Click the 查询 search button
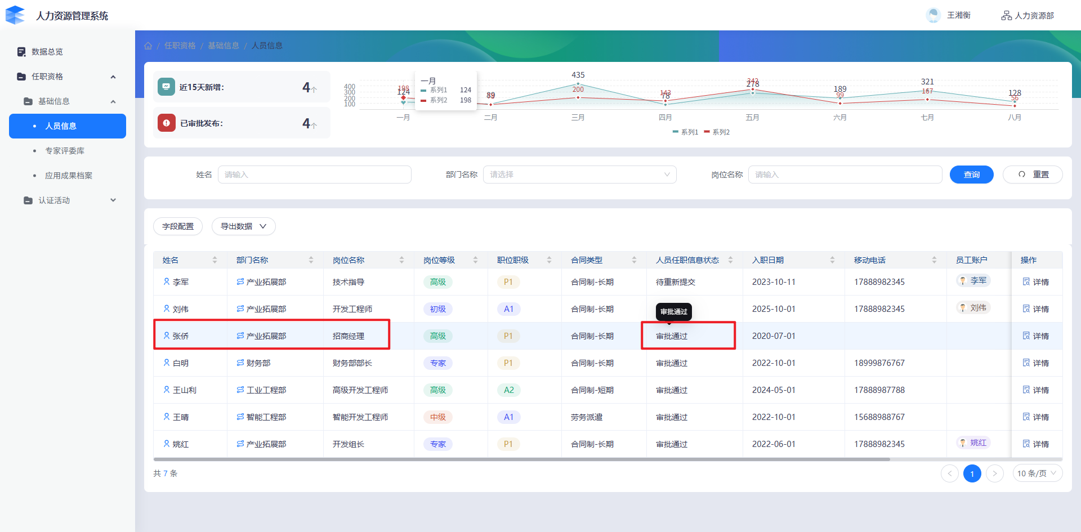The image size is (1081, 532). (971, 175)
